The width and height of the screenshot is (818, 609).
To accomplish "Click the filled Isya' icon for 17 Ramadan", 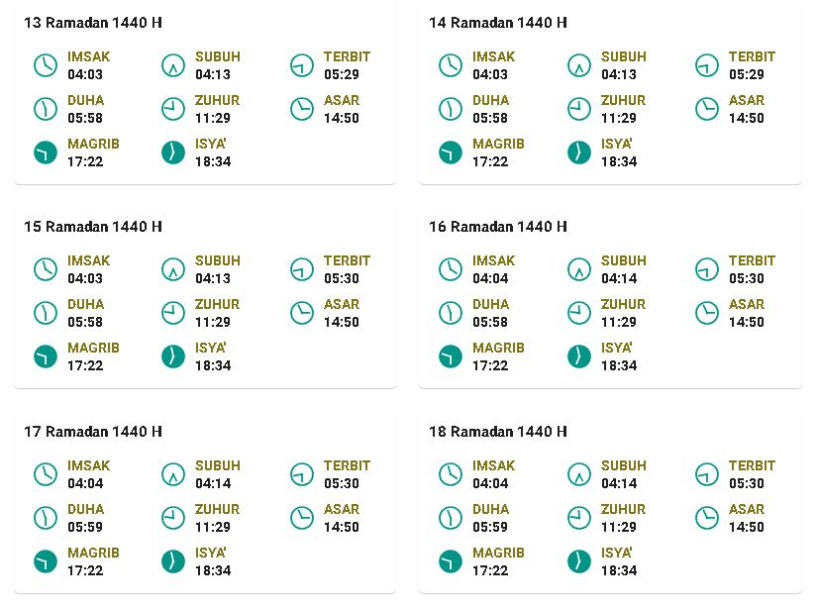I will pyautogui.click(x=173, y=562).
